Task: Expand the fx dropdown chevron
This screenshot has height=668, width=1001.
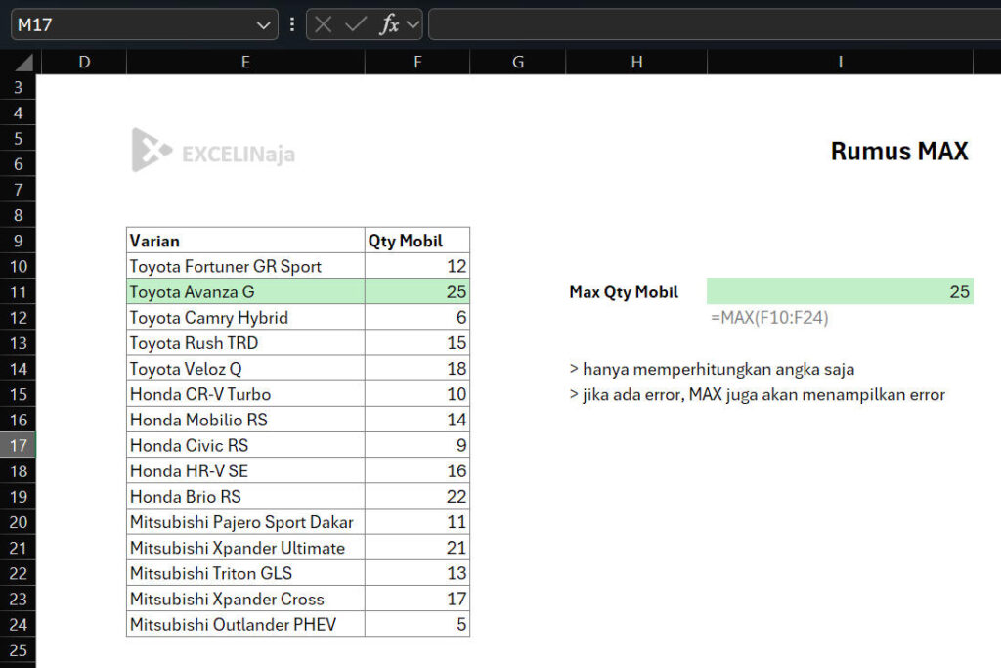Action: pyautogui.click(x=413, y=24)
